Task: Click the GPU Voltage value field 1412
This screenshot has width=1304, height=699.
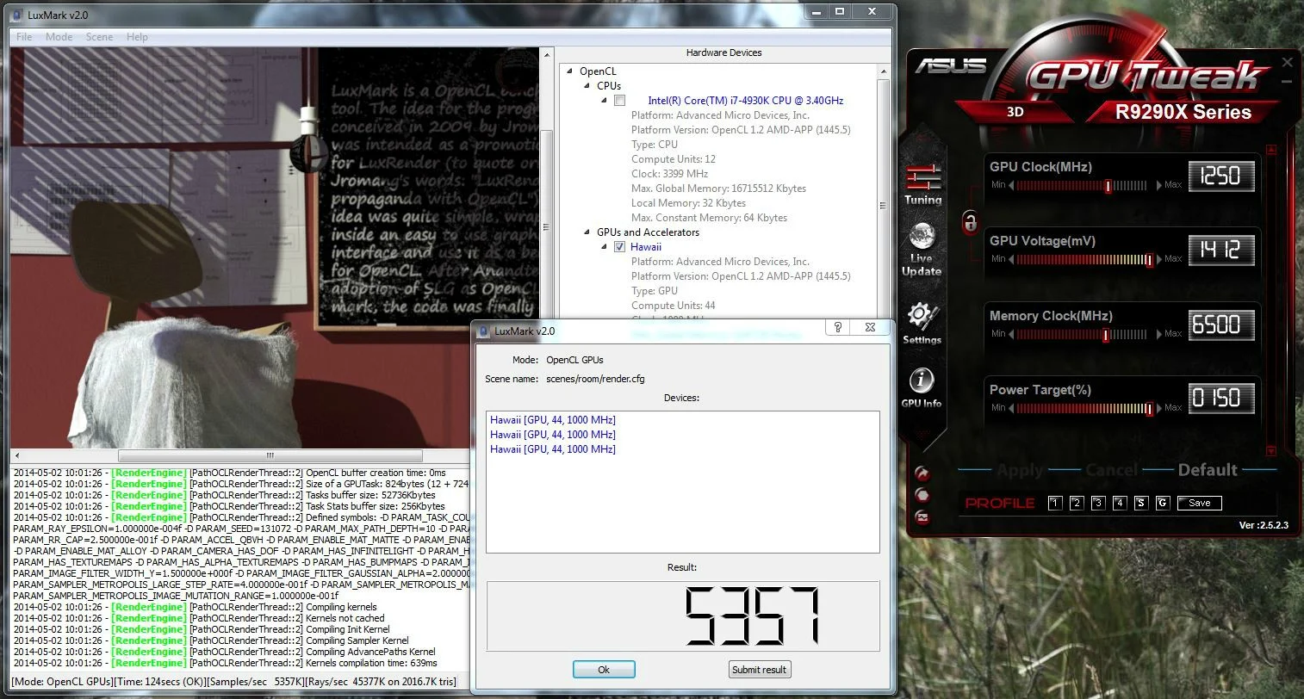Action: (1221, 251)
